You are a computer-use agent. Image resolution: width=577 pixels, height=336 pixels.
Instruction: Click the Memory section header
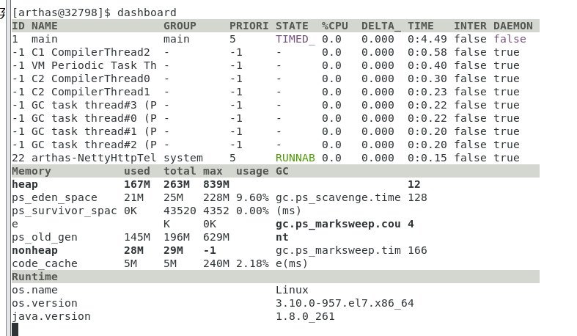(x=32, y=171)
